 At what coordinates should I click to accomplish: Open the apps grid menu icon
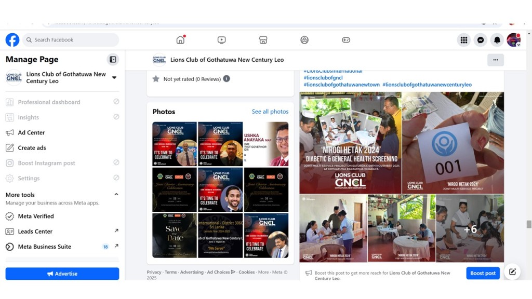coord(464,40)
